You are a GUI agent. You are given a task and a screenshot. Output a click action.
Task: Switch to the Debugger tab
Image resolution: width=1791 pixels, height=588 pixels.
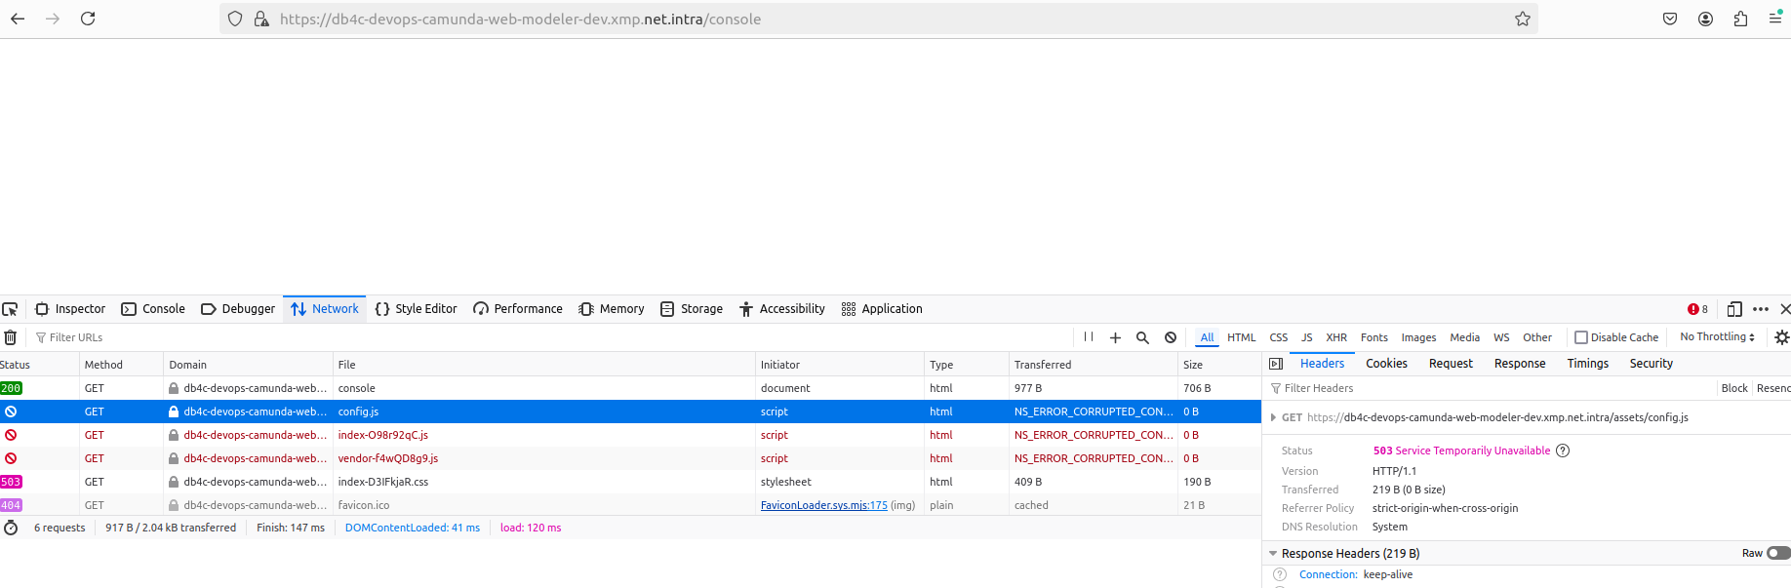[x=238, y=309]
